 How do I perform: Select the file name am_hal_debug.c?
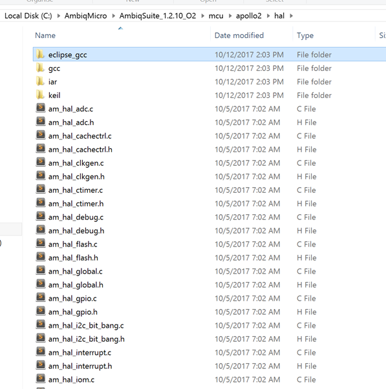point(76,217)
